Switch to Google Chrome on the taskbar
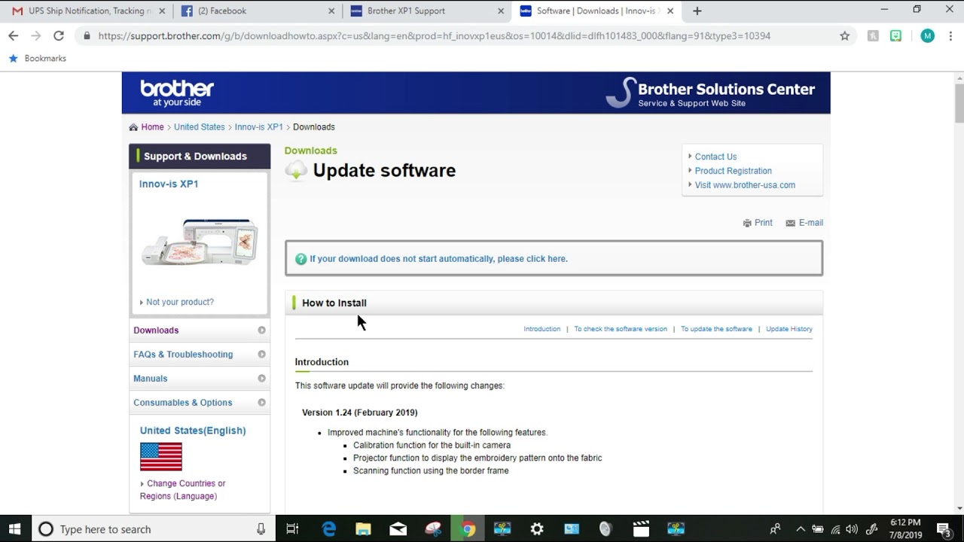The image size is (964, 542). [468, 529]
